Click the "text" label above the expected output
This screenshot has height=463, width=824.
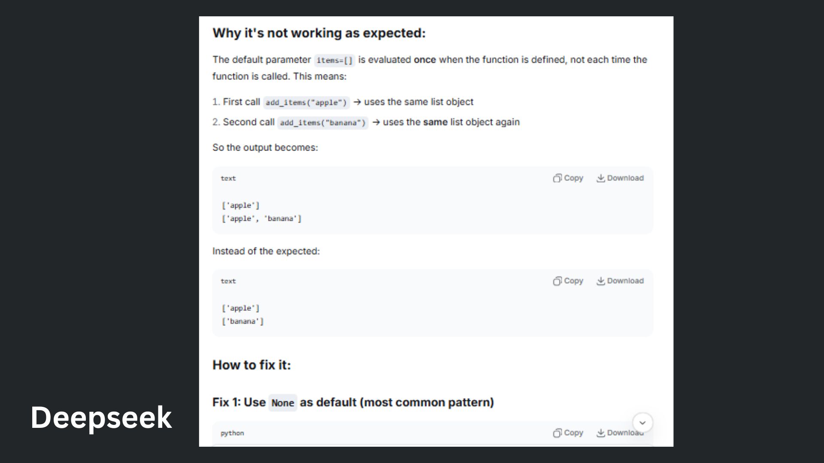[x=228, y=281]
